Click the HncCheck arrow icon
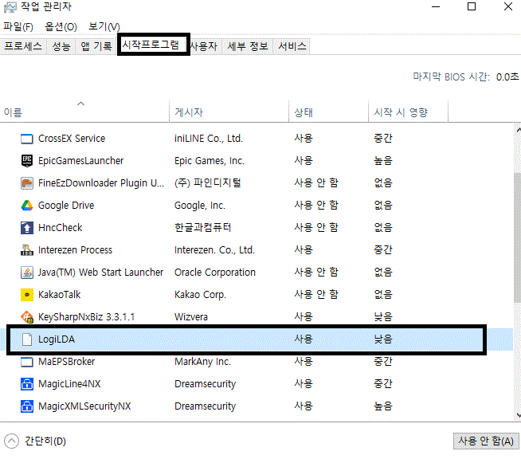Viewport: 521px width, 459px height. pyautogui.click(x=27, y=228)
